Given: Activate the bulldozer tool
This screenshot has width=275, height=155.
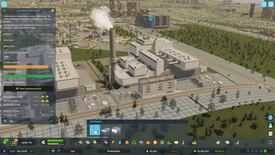Looking at the screenshot, I should [x=194, y=142].
